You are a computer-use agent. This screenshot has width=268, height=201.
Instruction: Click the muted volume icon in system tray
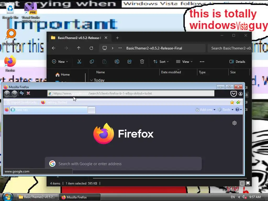point(244,197)
